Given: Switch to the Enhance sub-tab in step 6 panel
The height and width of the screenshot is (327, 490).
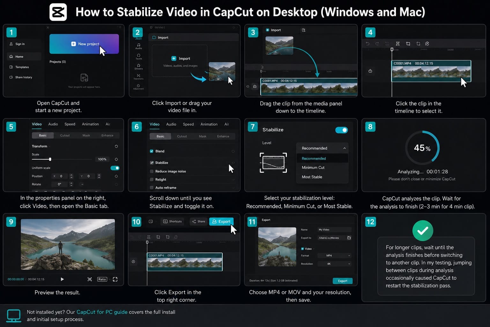Looking at the screenshot, I should 223,136.
